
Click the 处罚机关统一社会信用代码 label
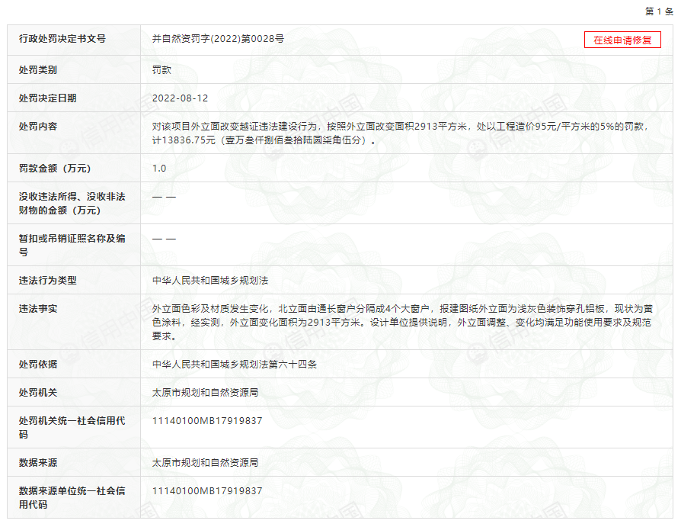point(72,427)
